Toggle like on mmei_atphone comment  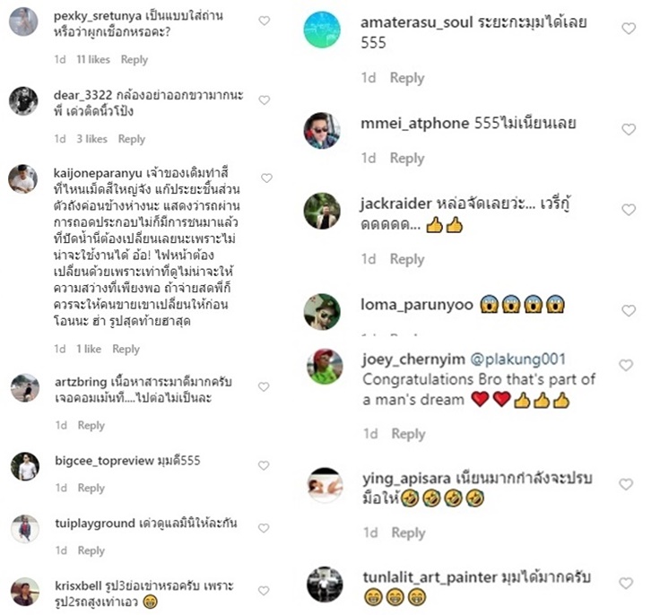[629, 129]
